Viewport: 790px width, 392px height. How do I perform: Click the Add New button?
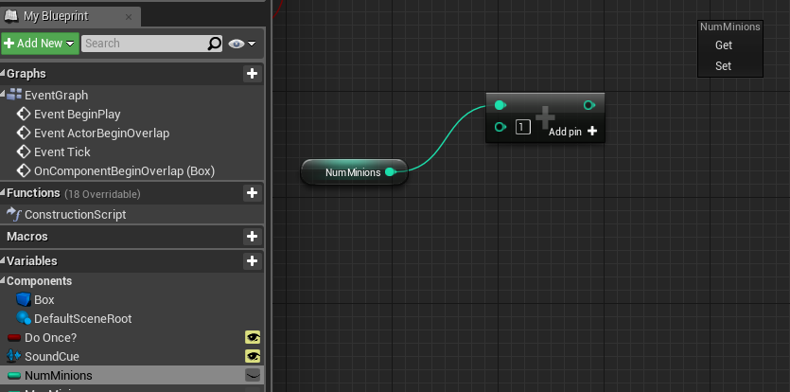pyautogui.click(x=41, y=44)
